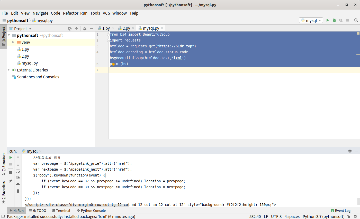
Task: Collapse all in Project panel
Action: 76,29
